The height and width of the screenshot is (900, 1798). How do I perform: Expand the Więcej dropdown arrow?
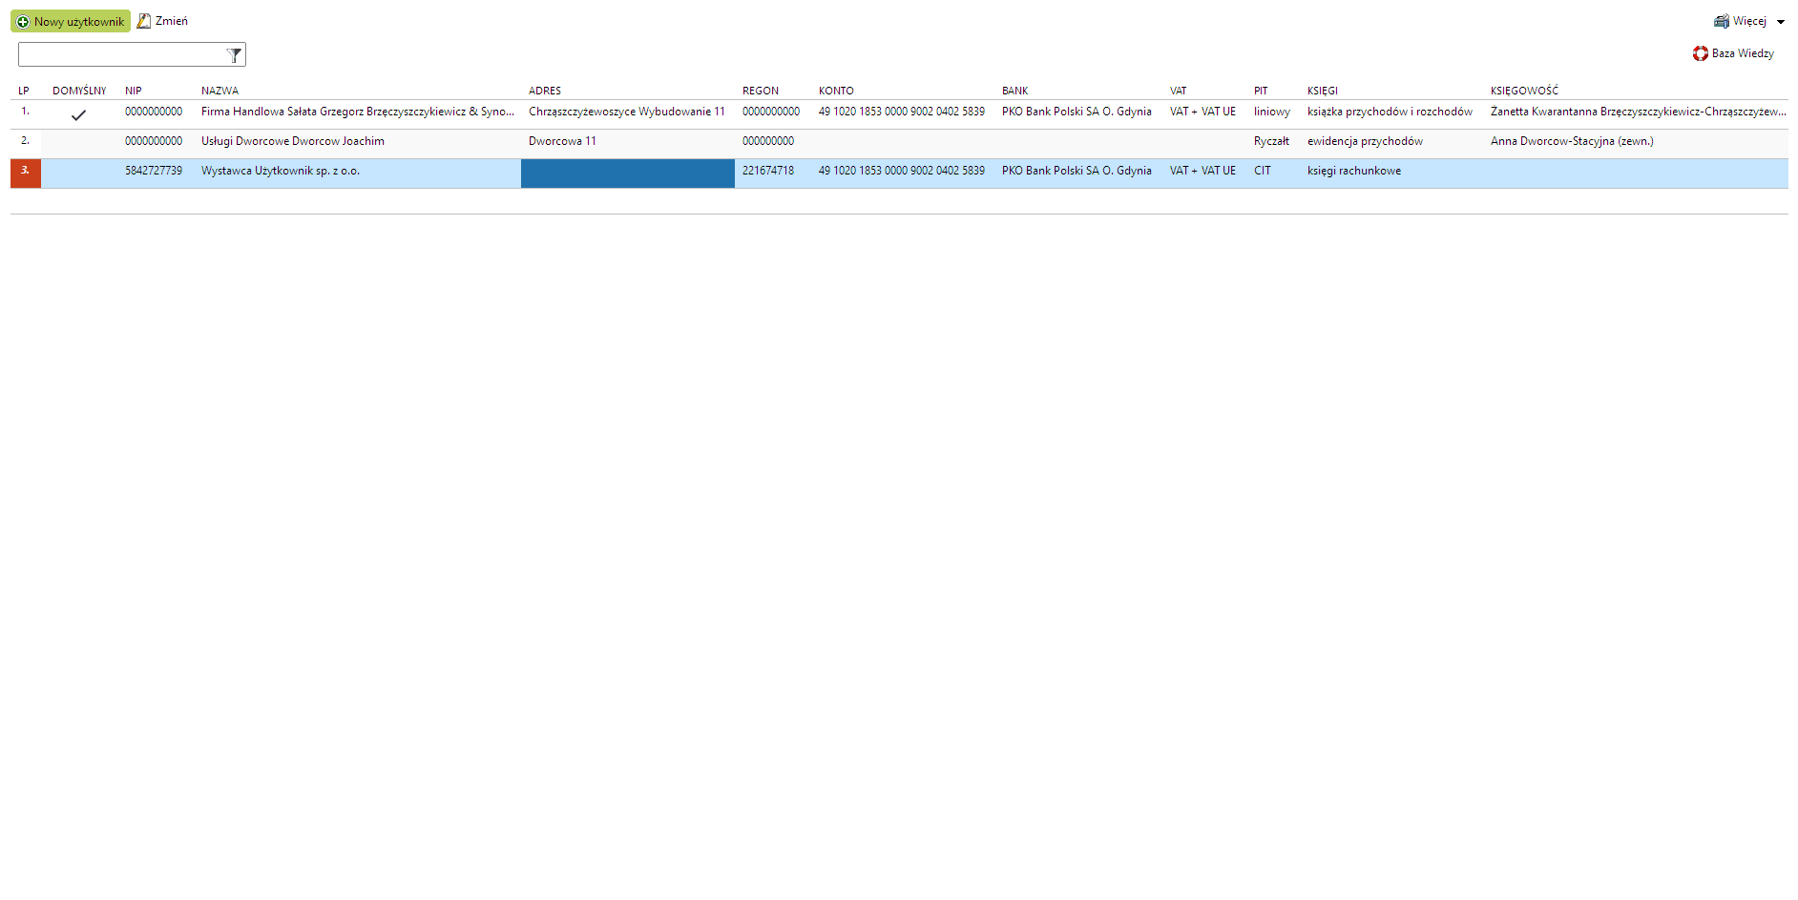click(1781, 22)
